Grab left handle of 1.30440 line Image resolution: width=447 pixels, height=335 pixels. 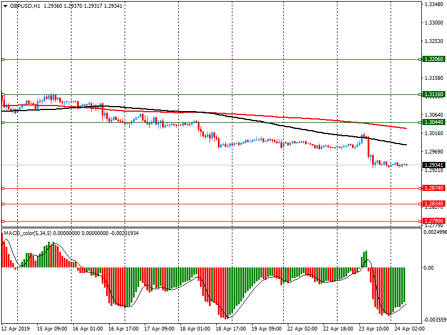click(3, 122)
